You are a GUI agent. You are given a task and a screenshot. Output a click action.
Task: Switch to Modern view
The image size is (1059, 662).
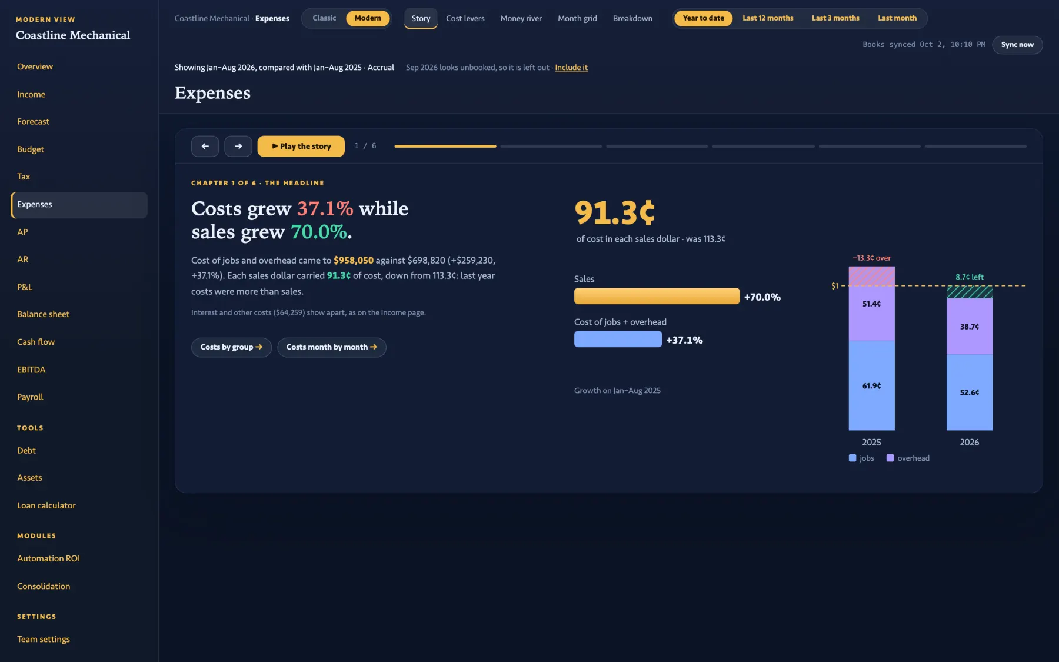pos(368,18)
